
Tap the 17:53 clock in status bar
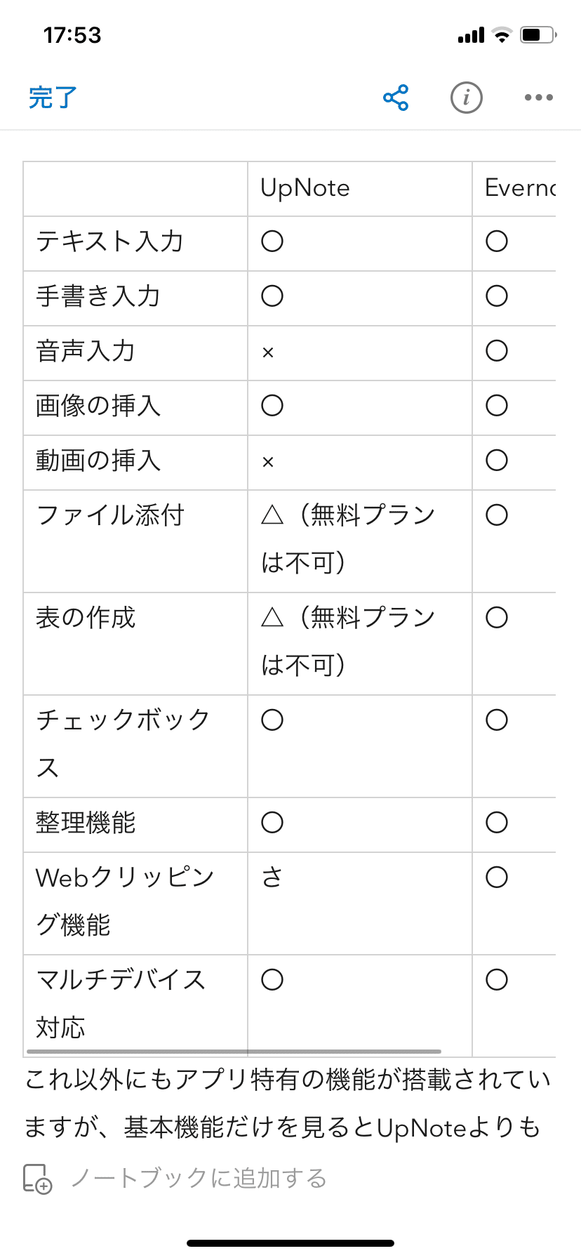pyautogui.click(x=72, y=35)
